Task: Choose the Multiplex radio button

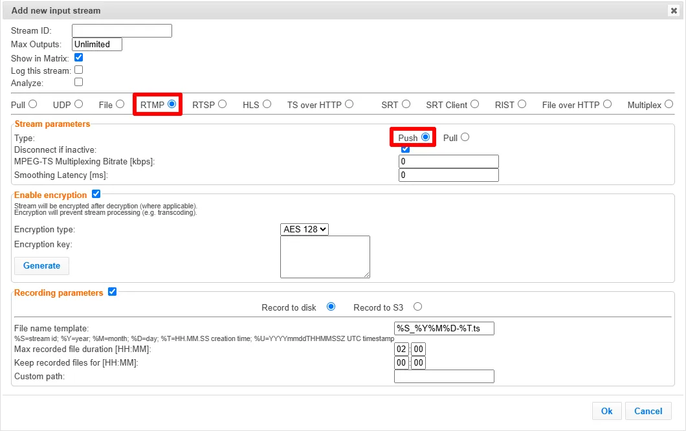Action: tap(669, 104)
